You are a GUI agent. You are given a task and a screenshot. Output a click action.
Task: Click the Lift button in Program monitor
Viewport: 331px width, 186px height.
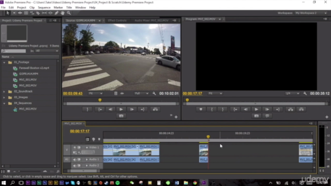tap(291, 109)
